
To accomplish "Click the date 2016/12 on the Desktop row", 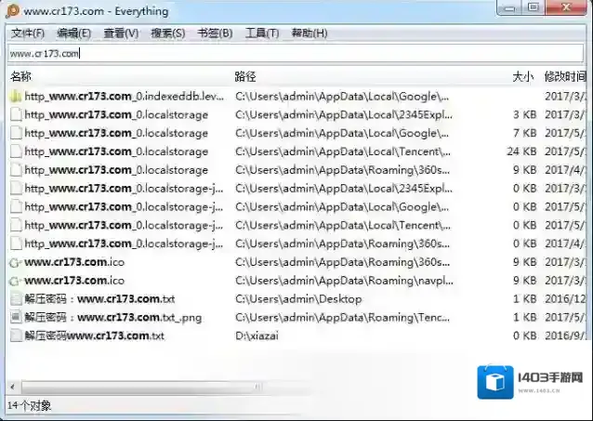I will point(565,299).
